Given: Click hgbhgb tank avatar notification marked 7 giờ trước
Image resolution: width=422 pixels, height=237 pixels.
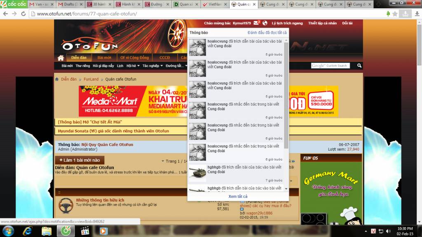Looking at the screenshot, I should click(197, 173).
